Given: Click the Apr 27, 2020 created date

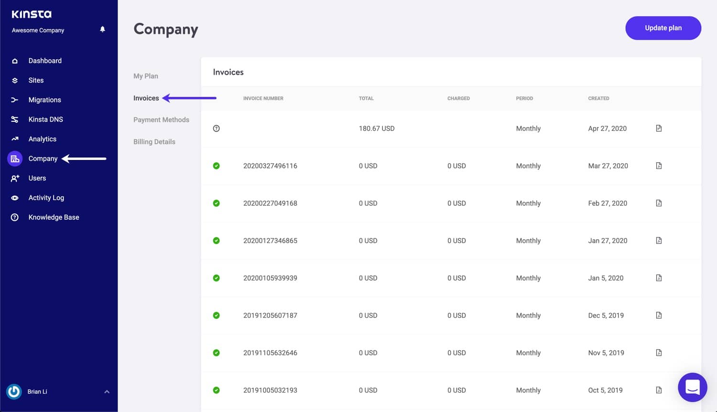Looking at the screenshot, I should coord(607,128).
